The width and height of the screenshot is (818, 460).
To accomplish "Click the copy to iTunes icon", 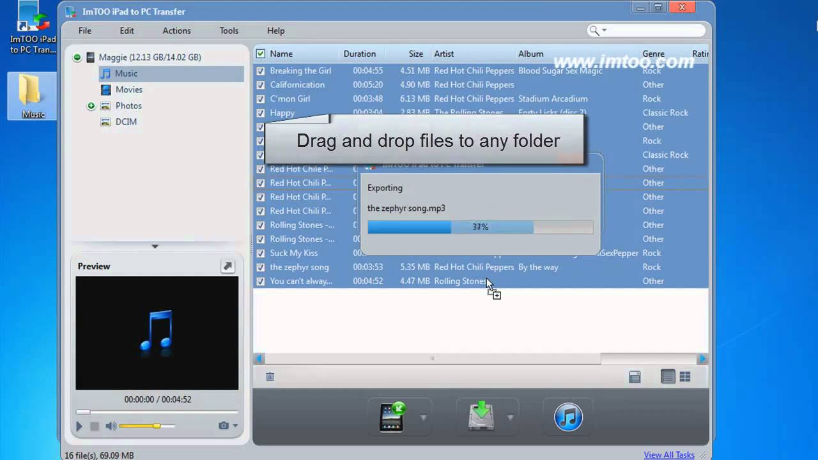I will pos(568,418).
